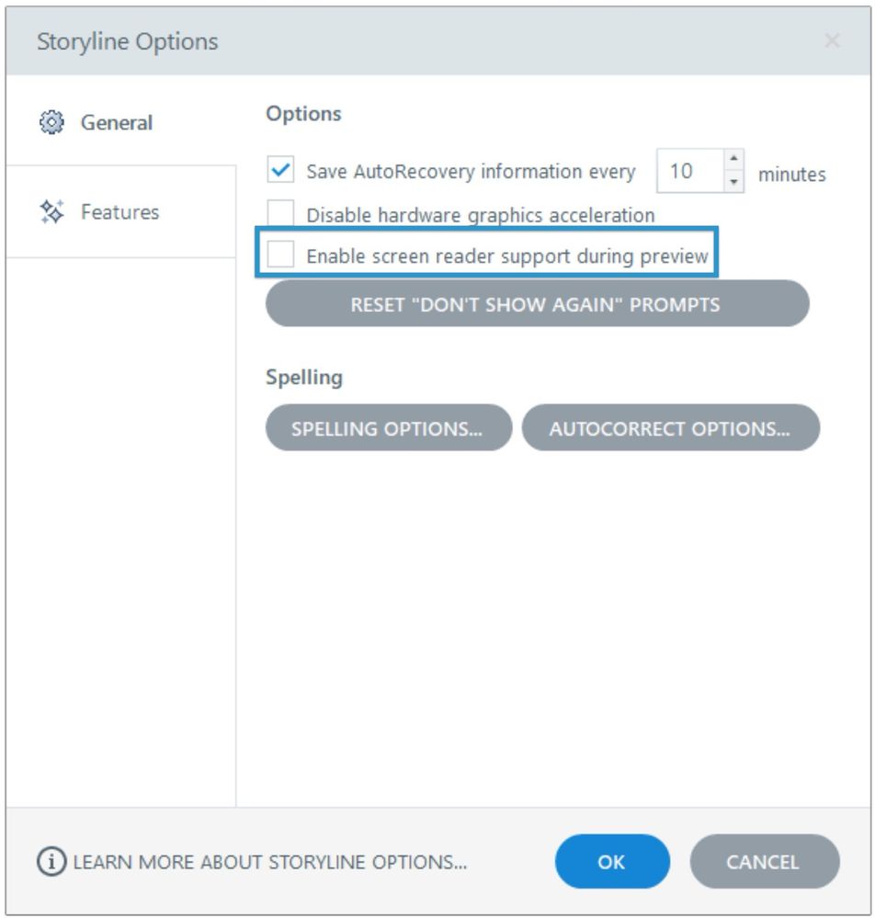Dismiss the dialog with Cancel
The width and height of the screenshot is (875, 918).
[x=765, y=862]
